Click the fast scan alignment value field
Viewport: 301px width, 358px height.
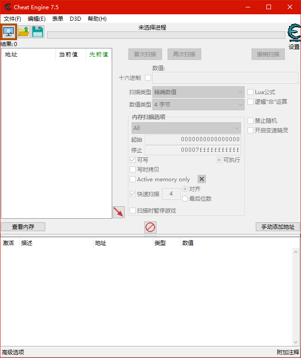click(x=171, y=194)
